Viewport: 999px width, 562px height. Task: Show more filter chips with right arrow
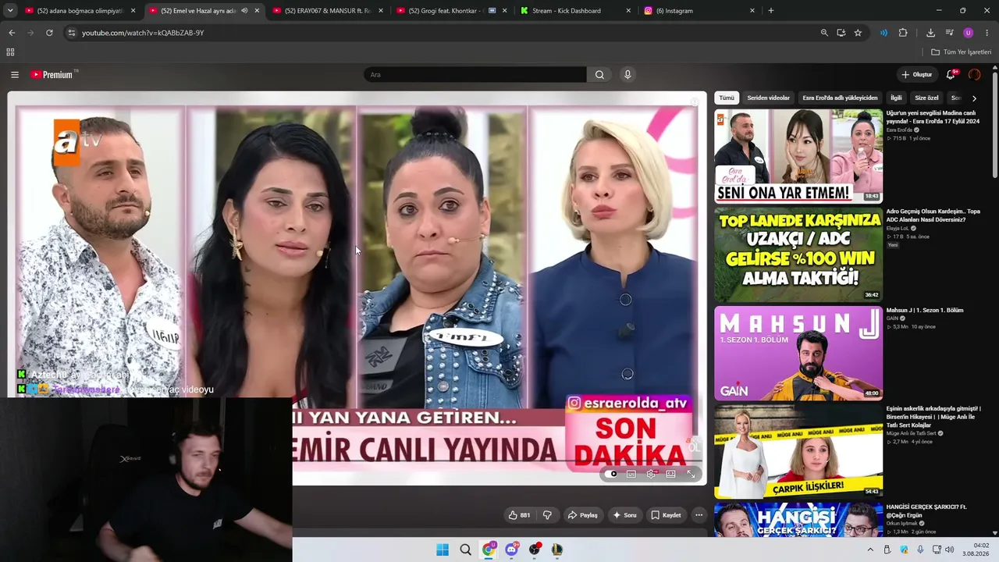pyautogui.click(x=974, y=98)
